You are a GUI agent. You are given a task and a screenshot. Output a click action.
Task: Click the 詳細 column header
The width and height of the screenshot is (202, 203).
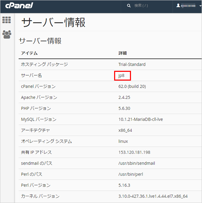pos(122,53)
